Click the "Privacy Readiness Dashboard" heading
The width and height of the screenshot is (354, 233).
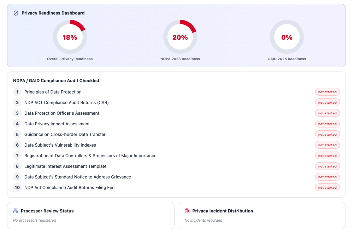53,13
